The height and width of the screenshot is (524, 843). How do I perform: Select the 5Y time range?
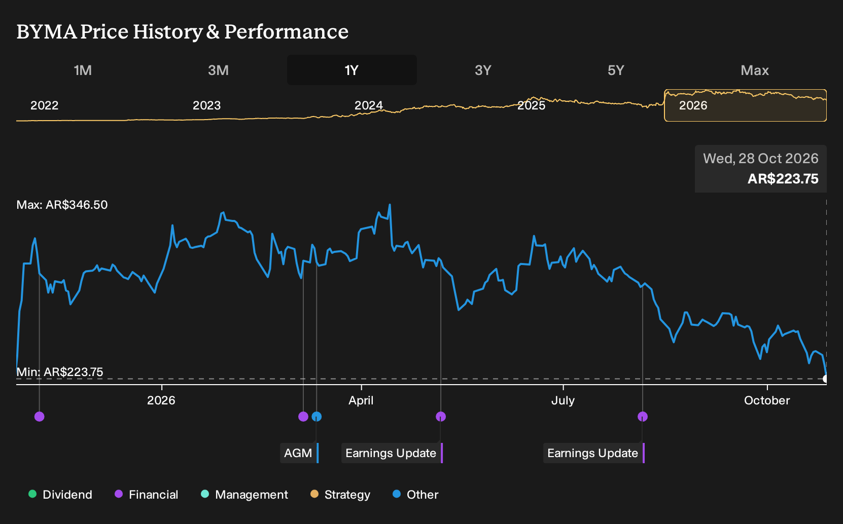coord(616,70)
